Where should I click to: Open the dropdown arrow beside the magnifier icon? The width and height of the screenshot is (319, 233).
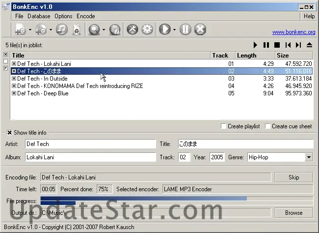click(104, 30)
